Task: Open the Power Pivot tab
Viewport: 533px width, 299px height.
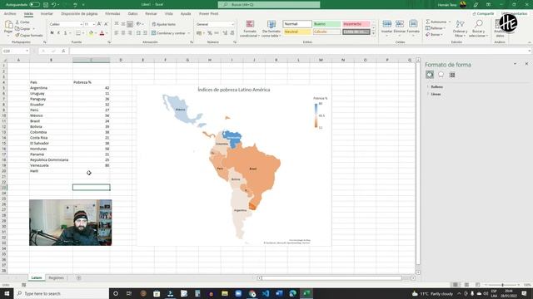Action: tap(209, 14)
